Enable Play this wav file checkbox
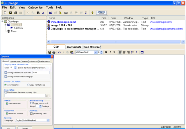 click(5, 92)
